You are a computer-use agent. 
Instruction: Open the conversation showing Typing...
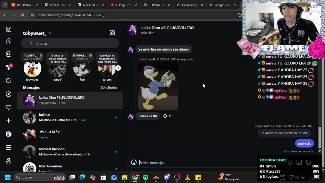(x=70, y=134)
